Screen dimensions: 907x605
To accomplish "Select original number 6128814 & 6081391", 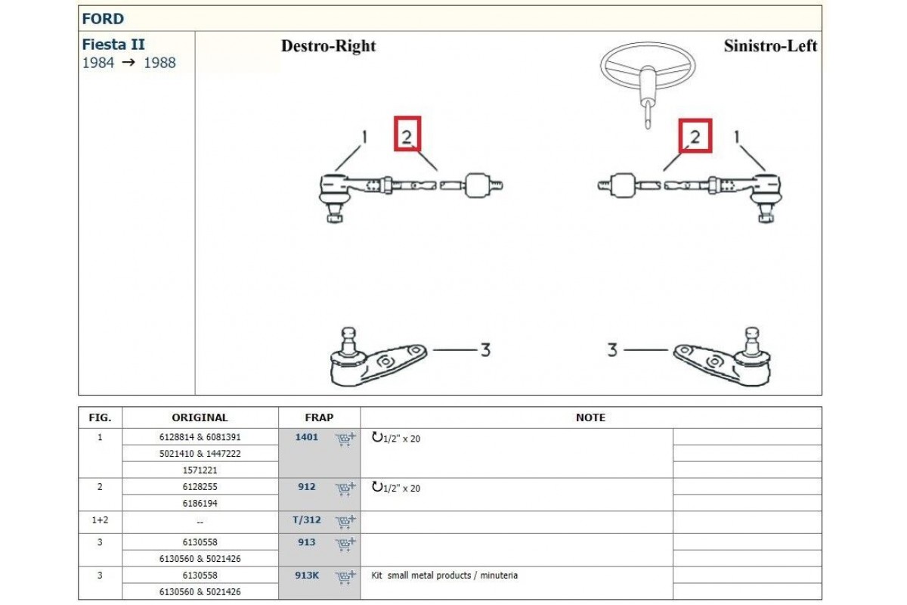I will click(200, 437).
